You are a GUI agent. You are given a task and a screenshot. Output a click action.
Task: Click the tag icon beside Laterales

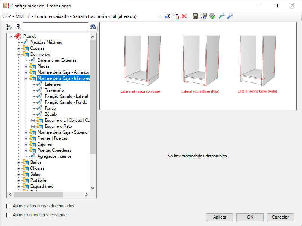[39, 84]
